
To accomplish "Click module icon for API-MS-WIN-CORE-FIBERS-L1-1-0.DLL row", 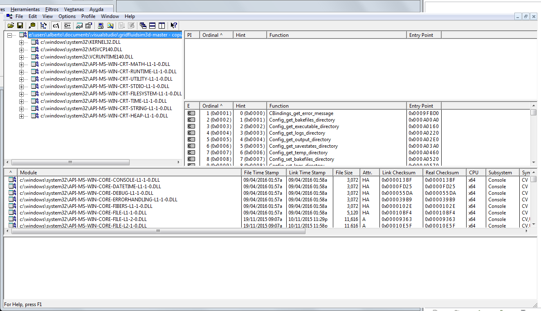I will 13,206.
